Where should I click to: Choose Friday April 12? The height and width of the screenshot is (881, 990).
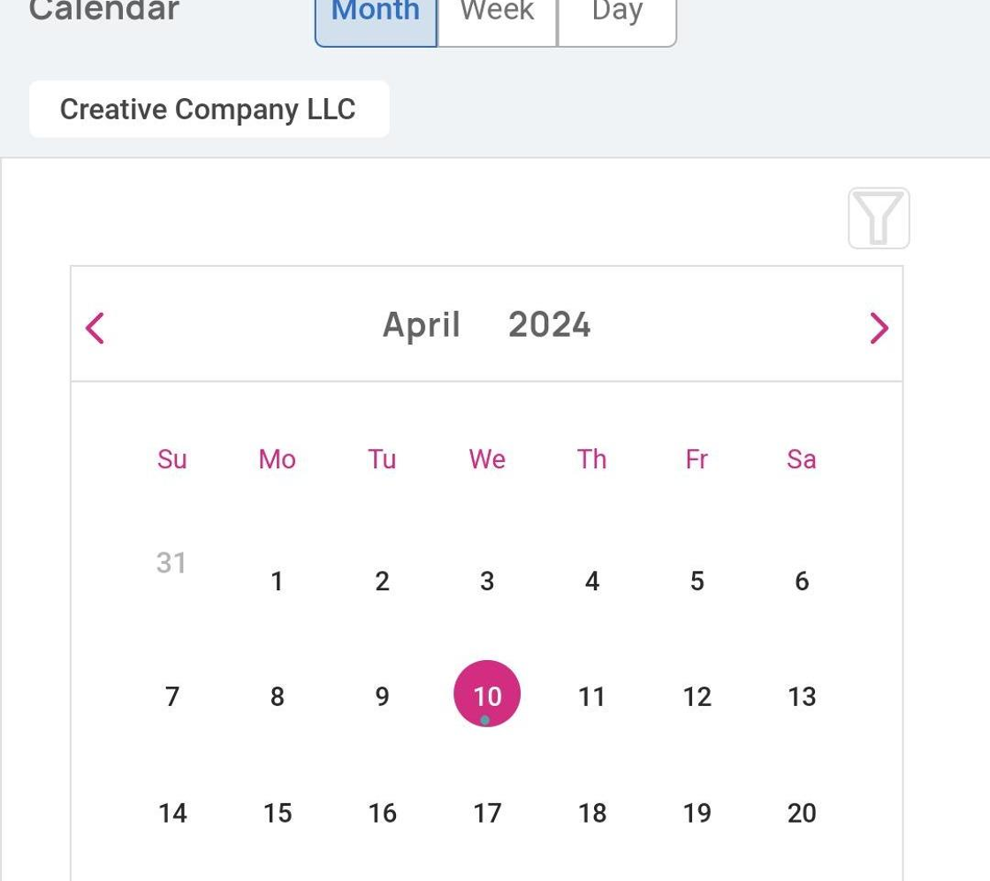point(697,696)
